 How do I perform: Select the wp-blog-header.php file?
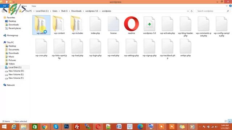click(x=186, y=26)
